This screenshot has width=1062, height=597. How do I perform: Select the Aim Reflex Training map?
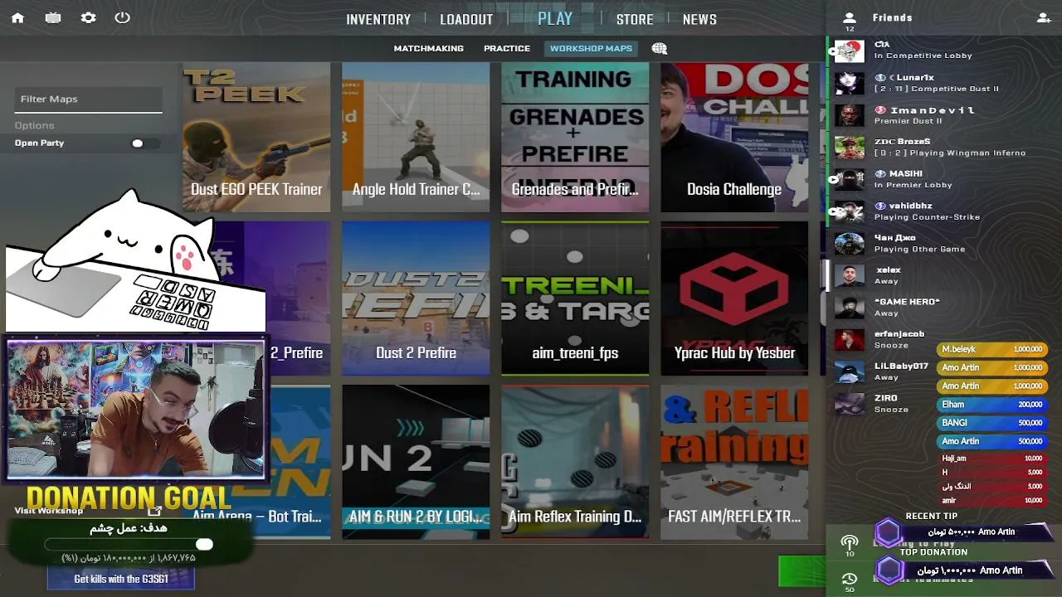(x=575, y=462)
